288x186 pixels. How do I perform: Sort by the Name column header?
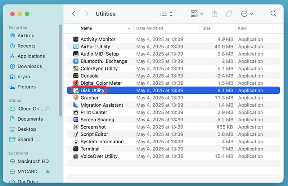click(x=86, y=28)
